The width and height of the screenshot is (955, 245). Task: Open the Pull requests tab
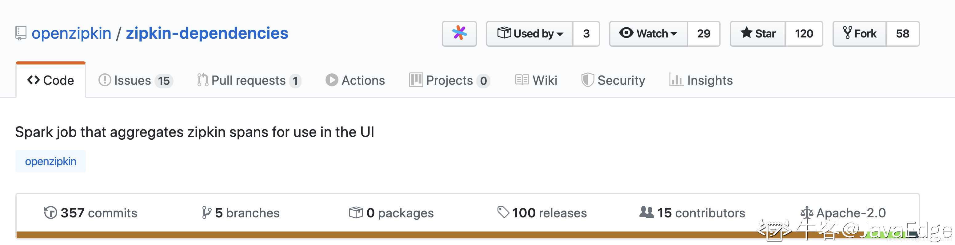pyautogui.click(x=249, y=80)
